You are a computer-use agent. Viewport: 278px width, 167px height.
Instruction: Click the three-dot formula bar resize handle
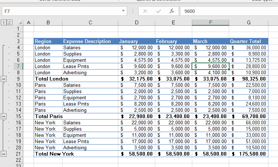(x=133, y=11)
